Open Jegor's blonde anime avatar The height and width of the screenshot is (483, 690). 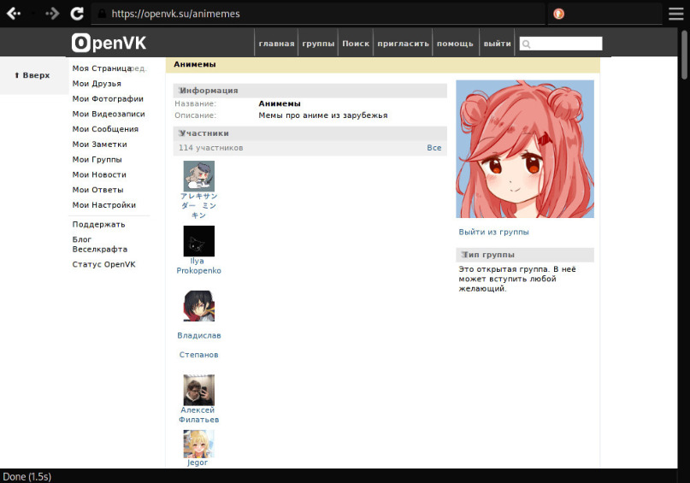tap(199, 444)
